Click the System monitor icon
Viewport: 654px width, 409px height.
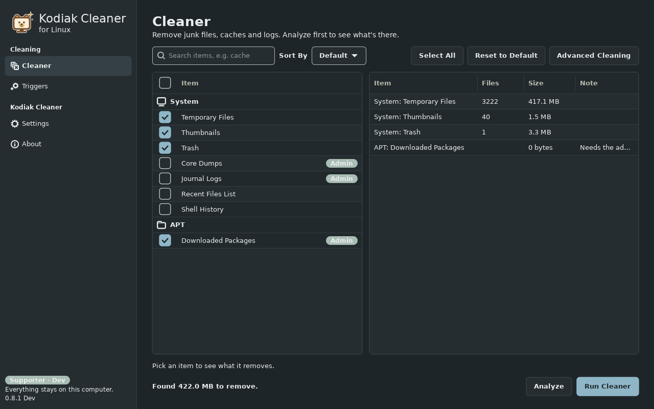tap(161, 102)
